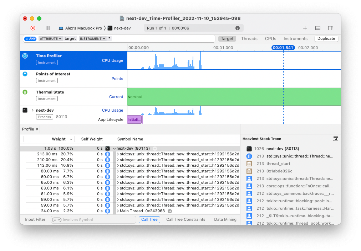Image resolution: width=361 pixels, height=251 pixels.
Task: Click the Heaviest Stack Trace options icon
Action: [x=335, y=139]
